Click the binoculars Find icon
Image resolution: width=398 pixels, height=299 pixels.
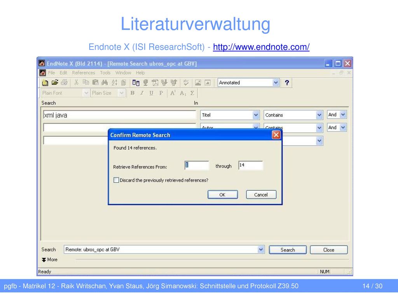tap(105, 83)
